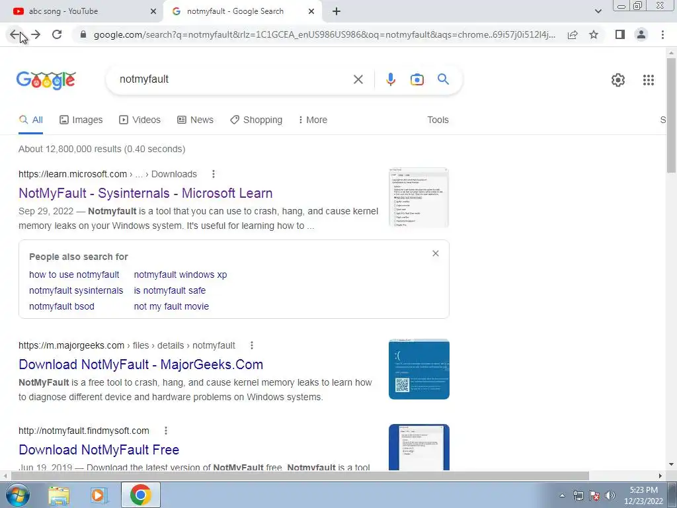
Task: Open the findmysoft result thumbnail
Action: point(418,447)
